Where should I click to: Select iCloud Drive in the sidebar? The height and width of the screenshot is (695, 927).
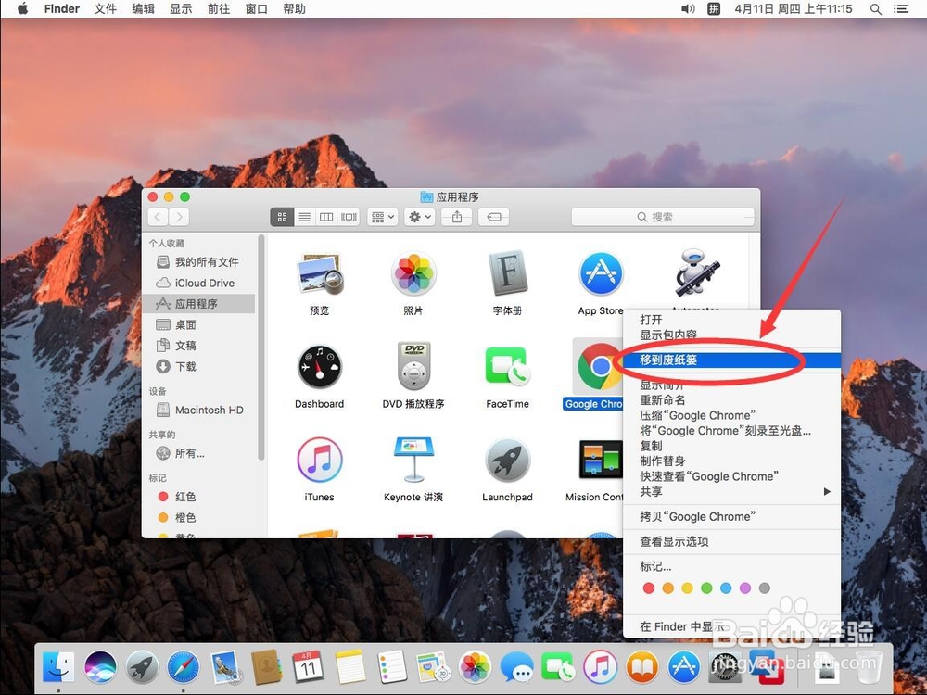pyautogui.click(x=198, y=283)
